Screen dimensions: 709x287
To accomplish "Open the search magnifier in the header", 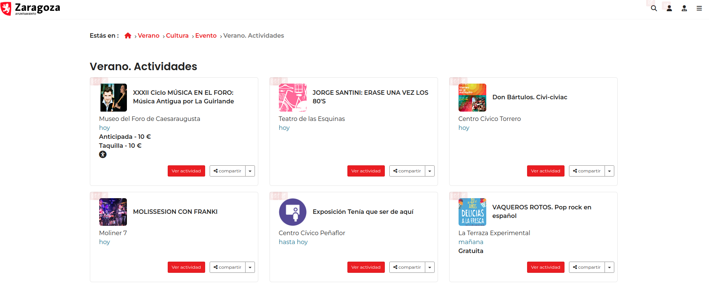I will [654, 8].
